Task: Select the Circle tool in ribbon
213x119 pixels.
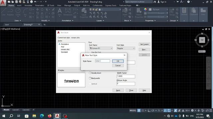Action: click(18, 12)
